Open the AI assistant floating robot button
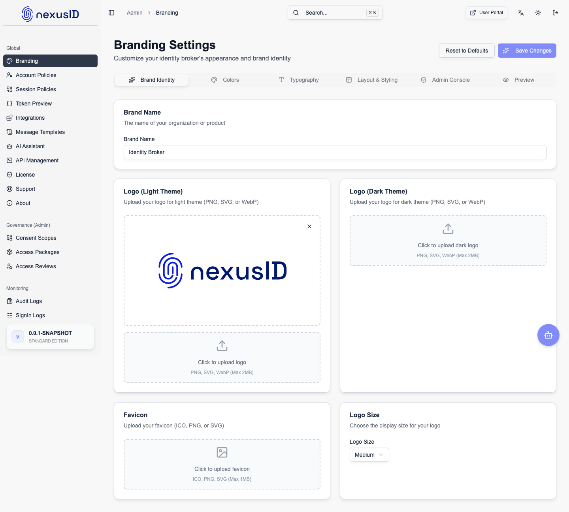 [x=548, y=335]
